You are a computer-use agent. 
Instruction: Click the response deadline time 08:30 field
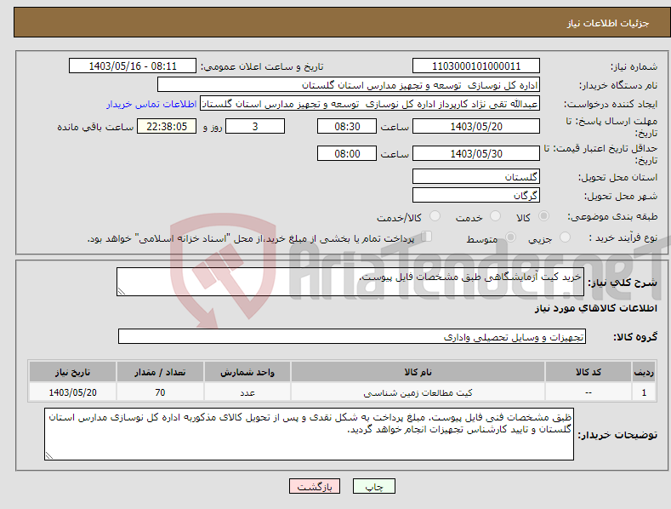(x=347, y=126)
